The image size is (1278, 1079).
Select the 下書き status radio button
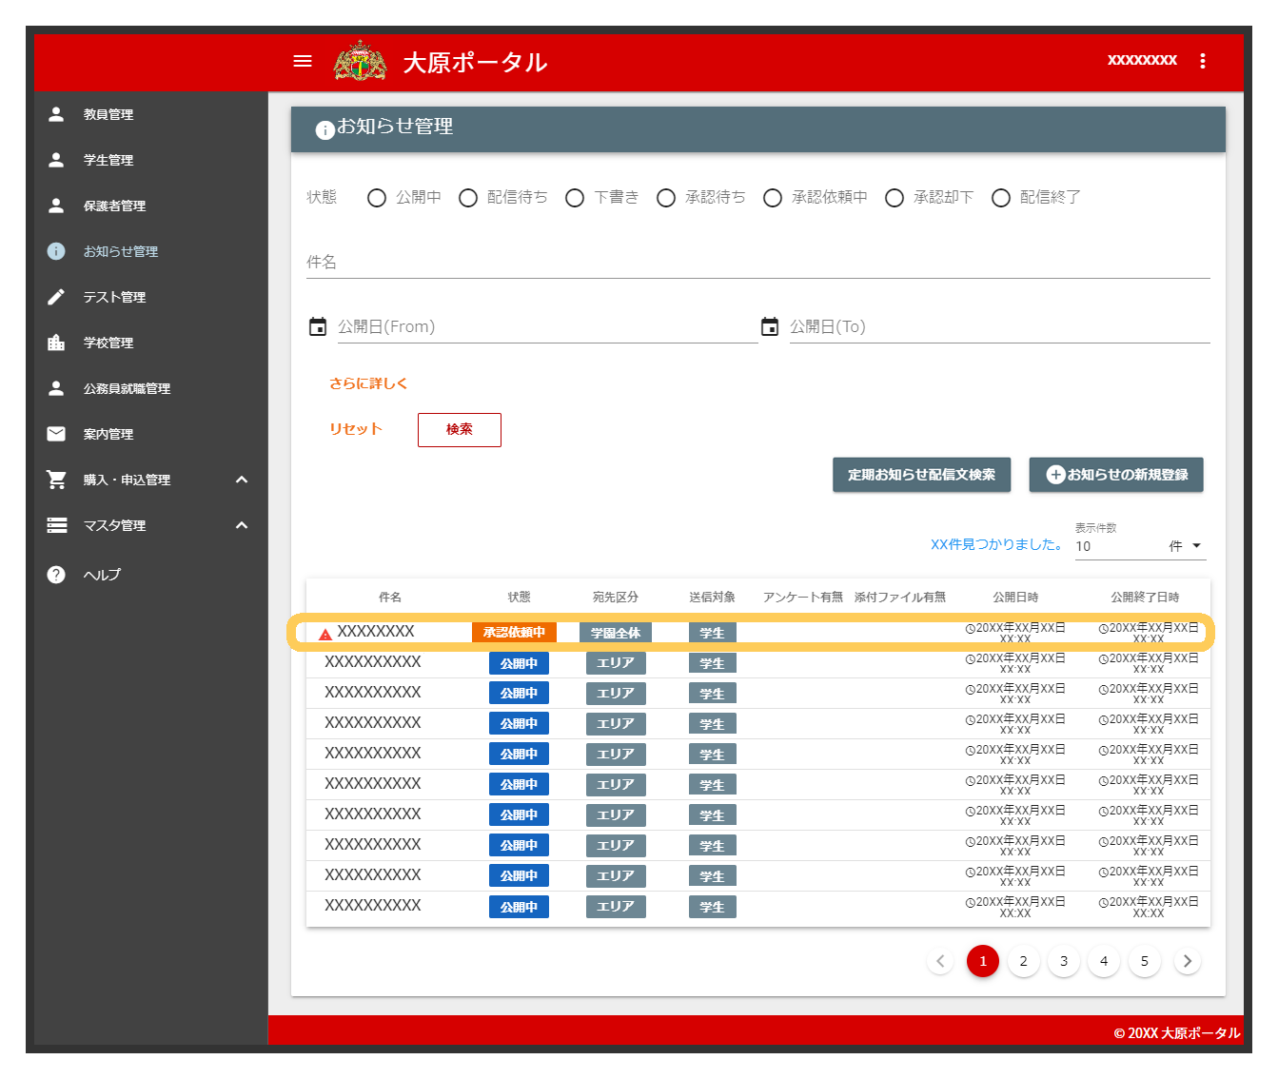pos(575,198)
